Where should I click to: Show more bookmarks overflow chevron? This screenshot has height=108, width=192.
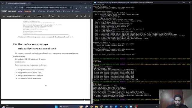pyautogui.click(x=89, y=11)
